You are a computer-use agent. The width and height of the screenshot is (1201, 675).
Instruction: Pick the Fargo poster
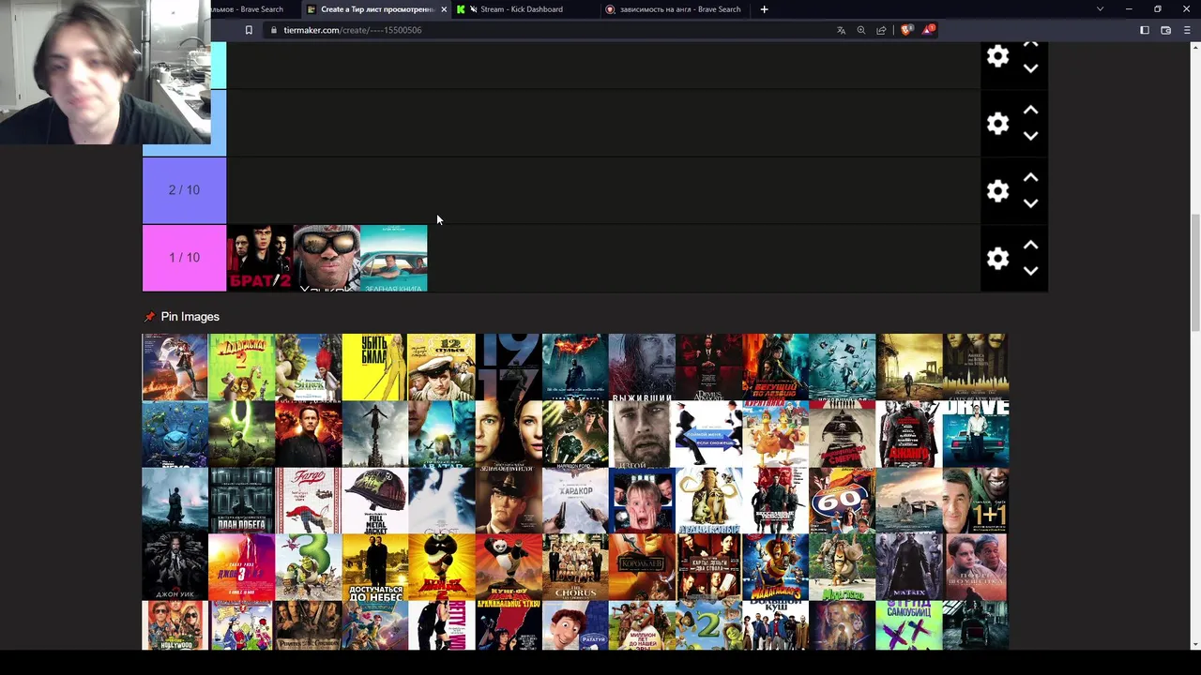[x=309, y=501]
